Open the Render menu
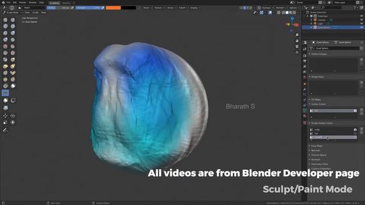Screen dimensions: 365x205 click(x=23, y=2)
